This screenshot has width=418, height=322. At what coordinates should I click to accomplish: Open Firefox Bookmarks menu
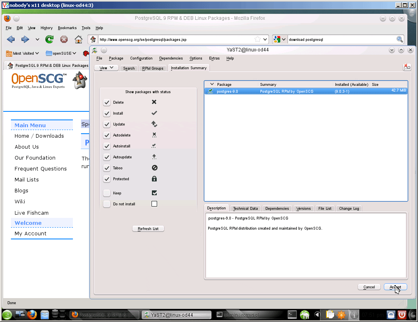(67, 28)
